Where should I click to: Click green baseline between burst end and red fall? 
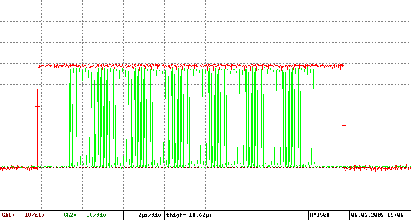(330, 167)
